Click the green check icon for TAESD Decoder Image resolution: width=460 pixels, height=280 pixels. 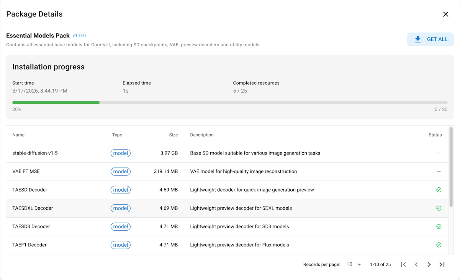439,190
